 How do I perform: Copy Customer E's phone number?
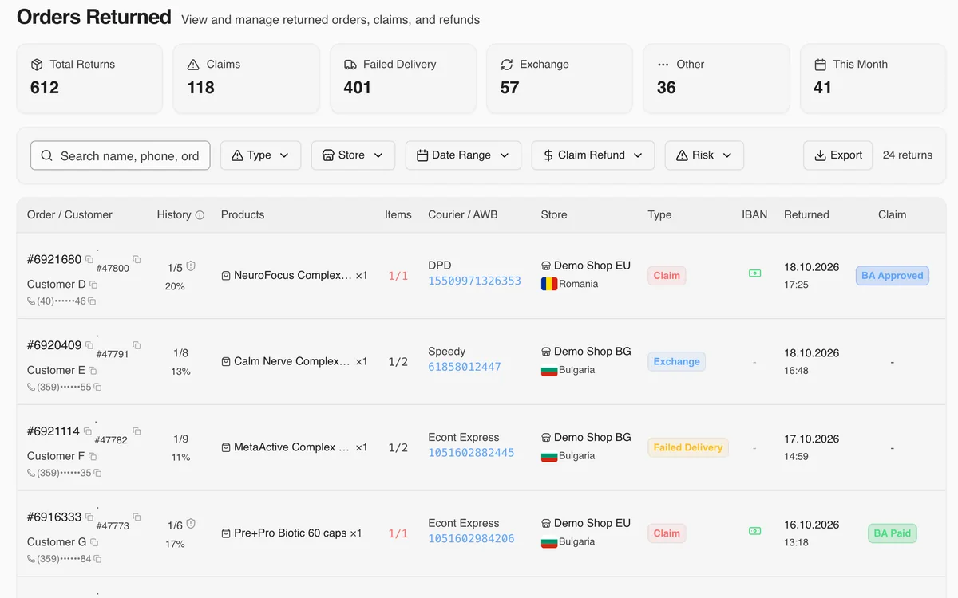pyautogui.click(x=97, y=388)
